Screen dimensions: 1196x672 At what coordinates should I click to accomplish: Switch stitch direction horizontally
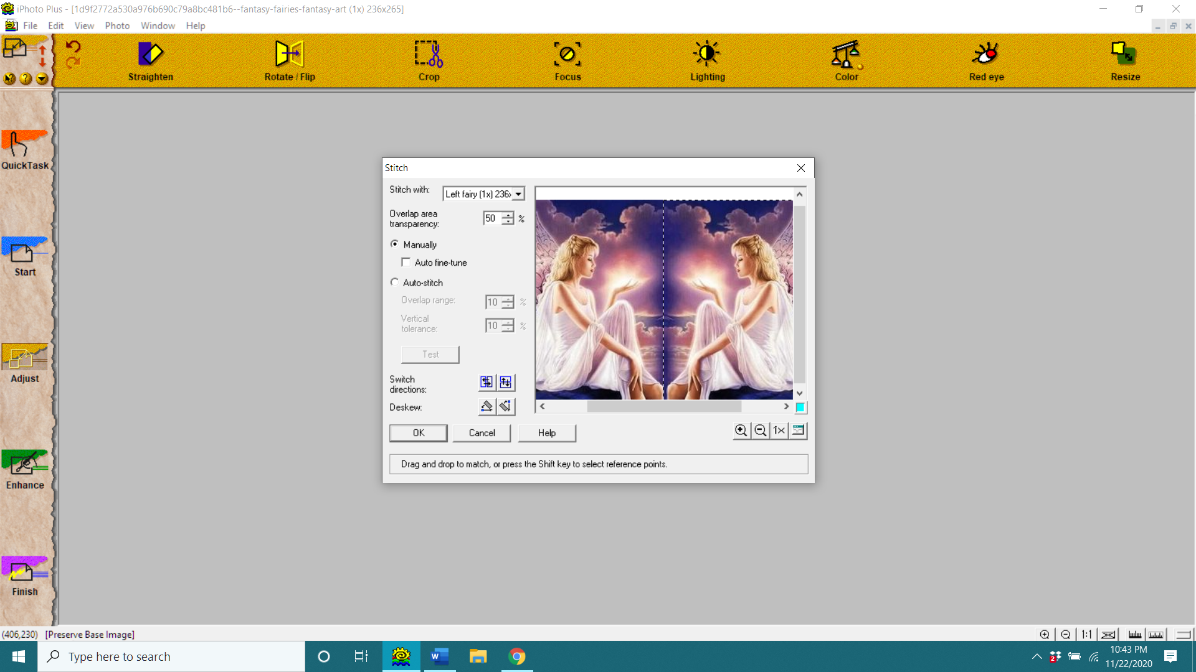(x=486, y=382)
